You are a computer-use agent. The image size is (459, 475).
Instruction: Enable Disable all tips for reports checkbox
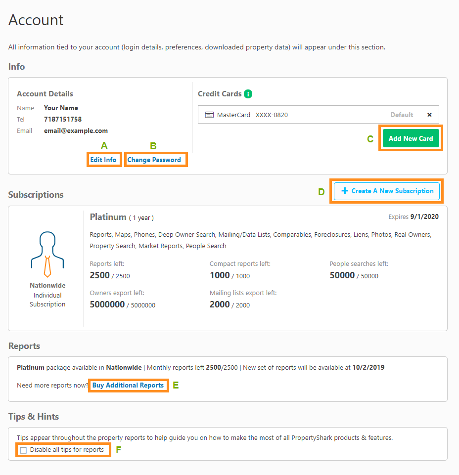[23, 450]
